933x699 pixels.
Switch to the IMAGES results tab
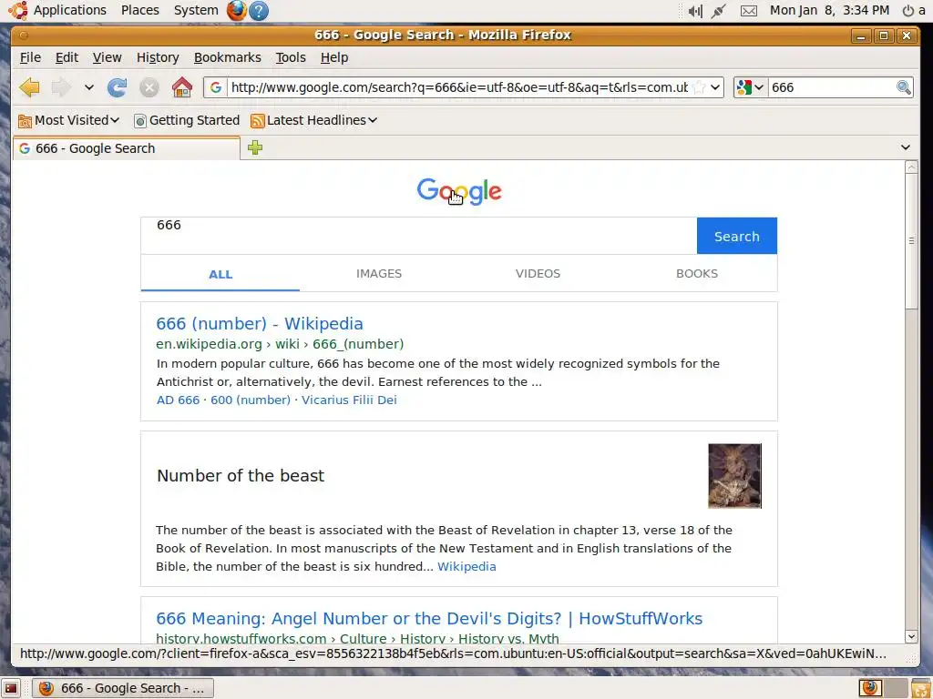click(379, 273)
